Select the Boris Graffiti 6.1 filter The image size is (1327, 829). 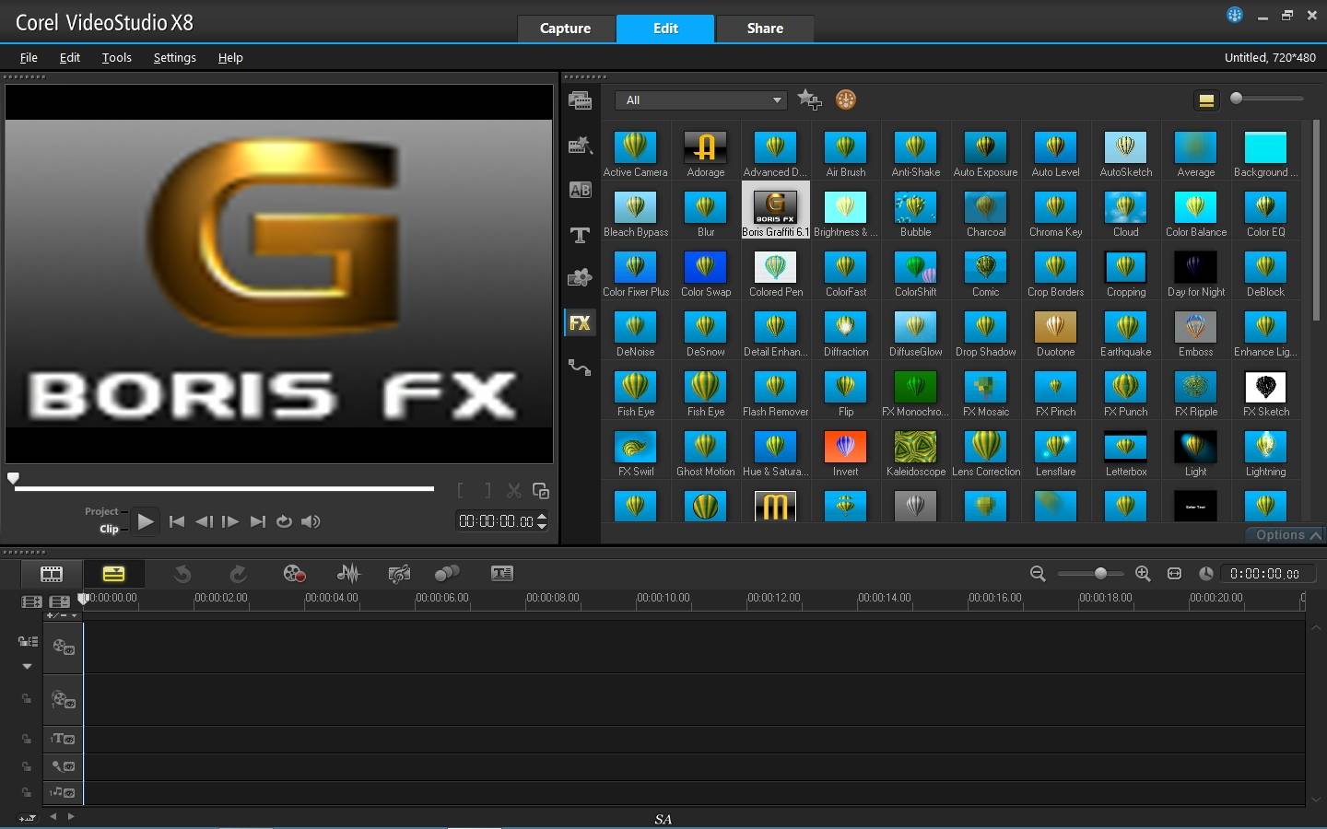[x=776, y=212]
